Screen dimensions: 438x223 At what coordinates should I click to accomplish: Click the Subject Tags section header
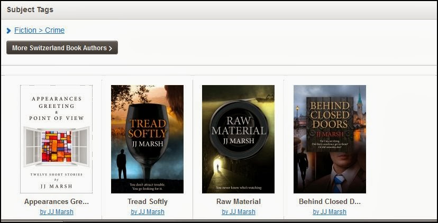[x=30, y=10]
